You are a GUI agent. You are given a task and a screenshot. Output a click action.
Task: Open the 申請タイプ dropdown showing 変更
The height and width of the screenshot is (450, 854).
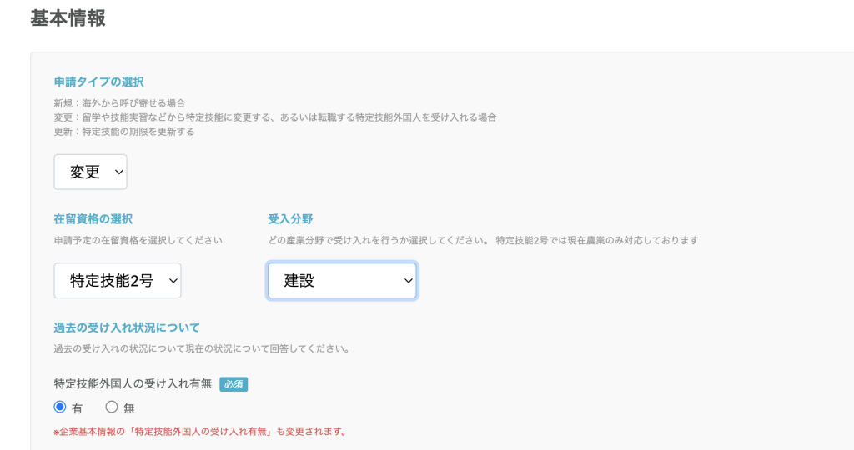coord(90,172)
